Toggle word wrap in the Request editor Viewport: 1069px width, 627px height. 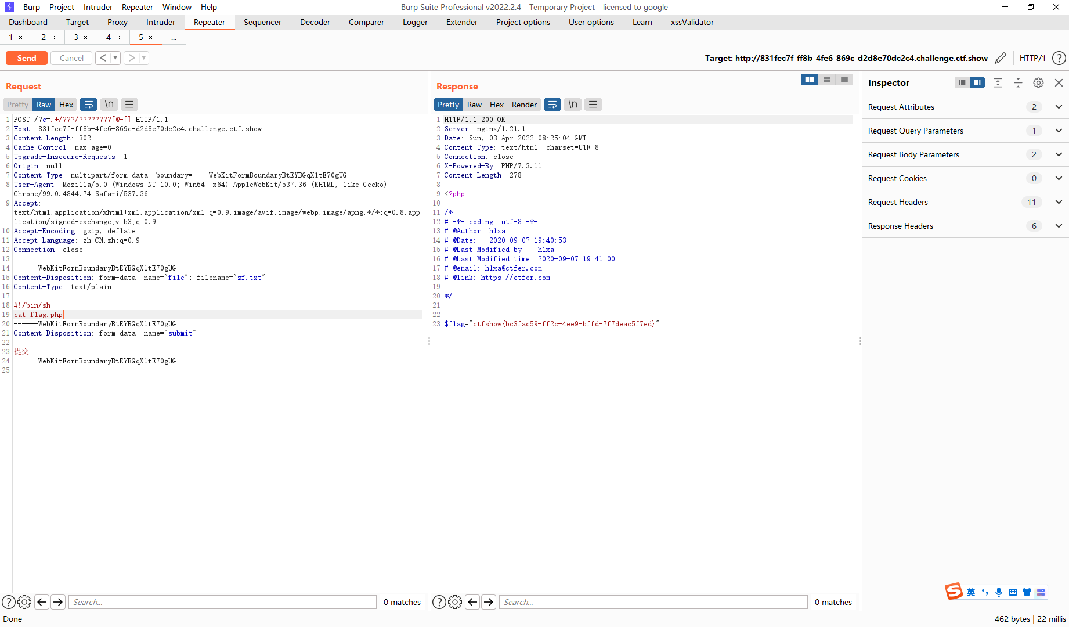88,105
